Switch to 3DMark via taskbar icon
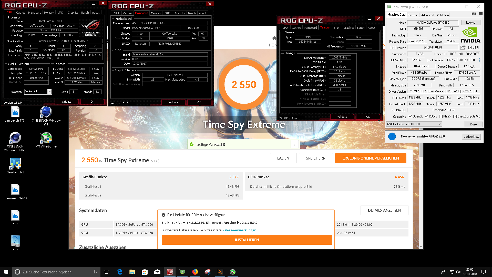Image resolution: width=492 pixels, height=277 pixels. [220, 272]
